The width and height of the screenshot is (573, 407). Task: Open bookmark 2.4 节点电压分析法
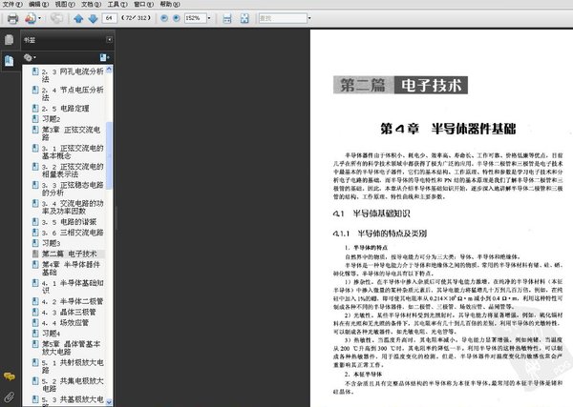coord(73,93)
